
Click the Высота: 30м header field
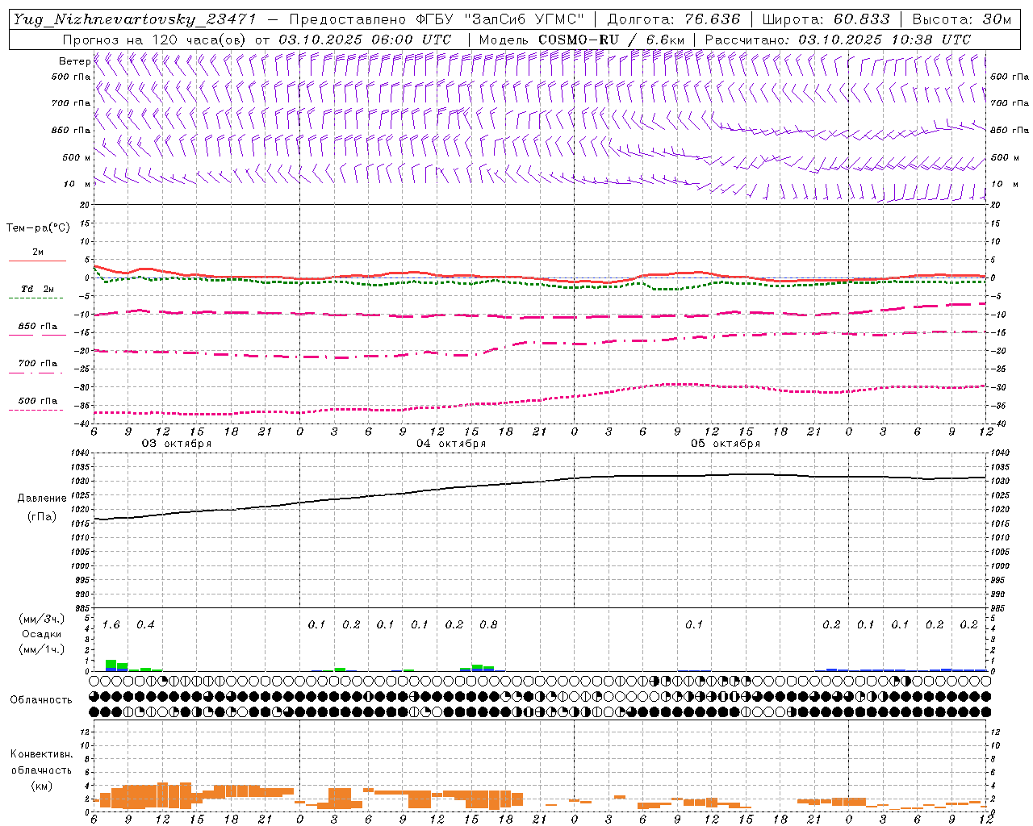coord(961,19)
